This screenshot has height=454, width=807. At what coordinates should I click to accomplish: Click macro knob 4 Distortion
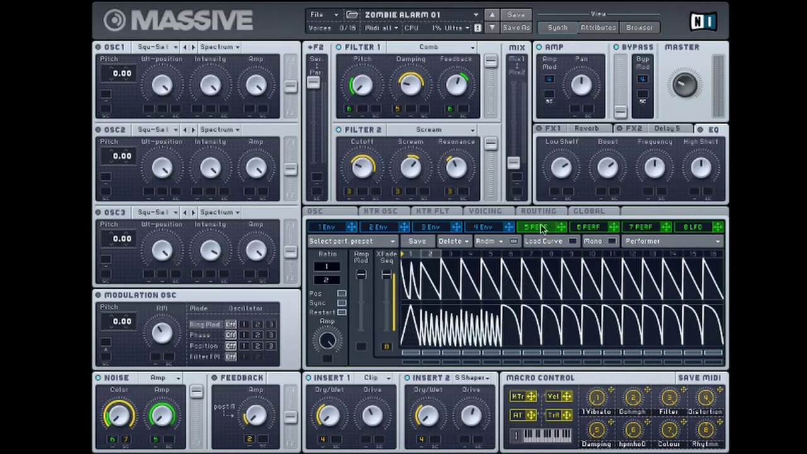(705, 397)
